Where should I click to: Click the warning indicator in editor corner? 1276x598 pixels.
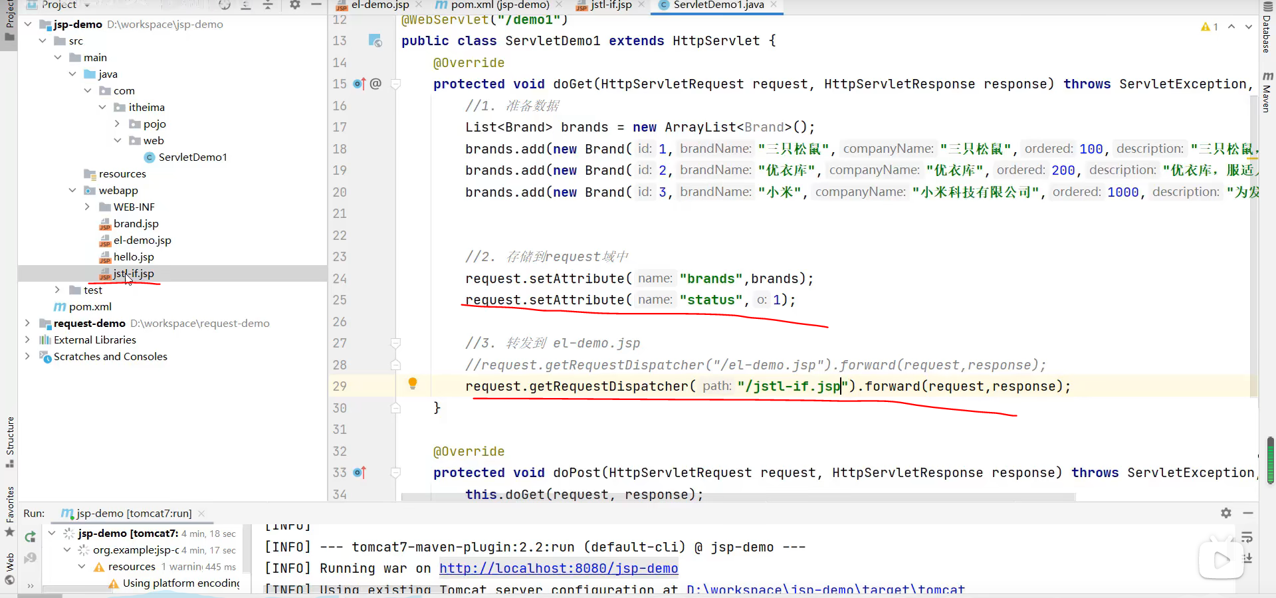[1209, 27]
